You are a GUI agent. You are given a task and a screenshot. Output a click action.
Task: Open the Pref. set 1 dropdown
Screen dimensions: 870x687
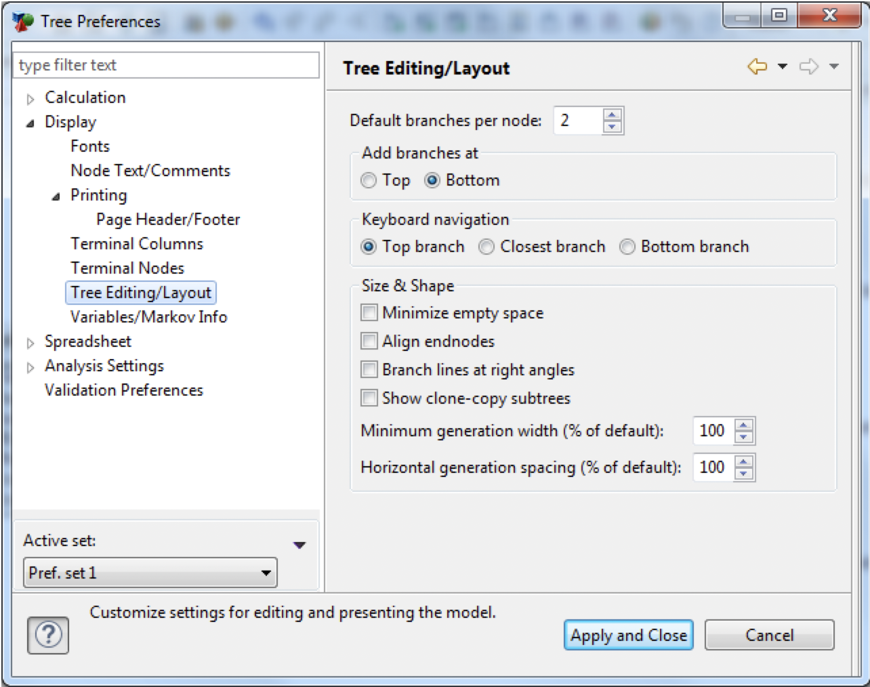266,572
